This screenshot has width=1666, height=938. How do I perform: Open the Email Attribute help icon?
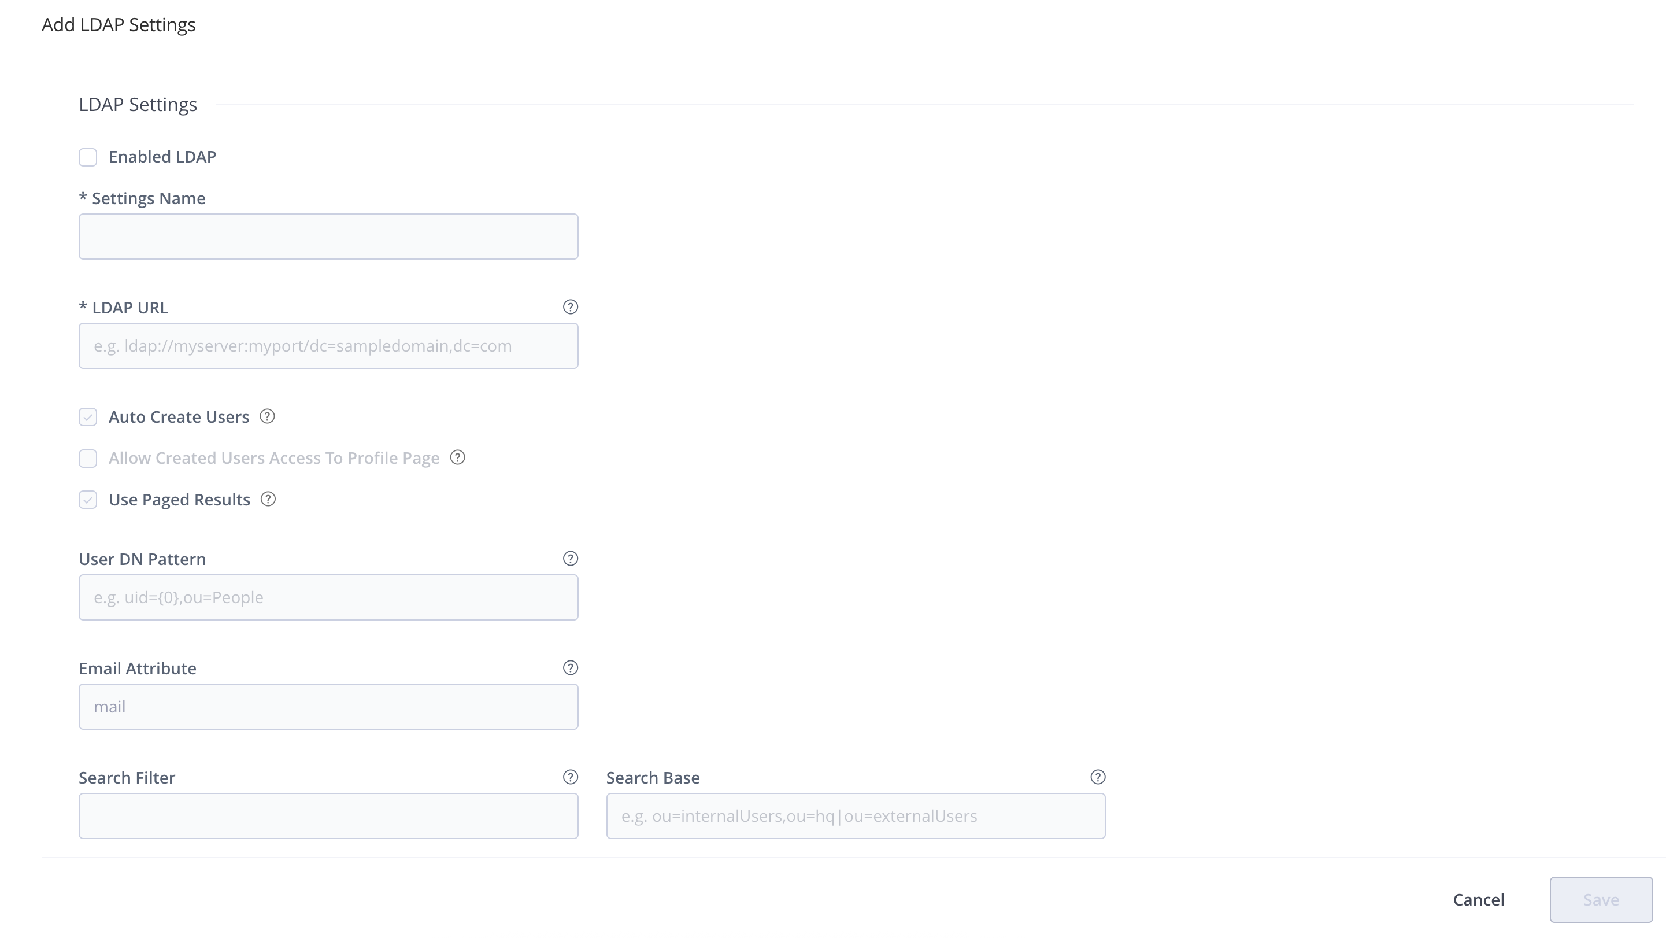[x=571, y=667]
